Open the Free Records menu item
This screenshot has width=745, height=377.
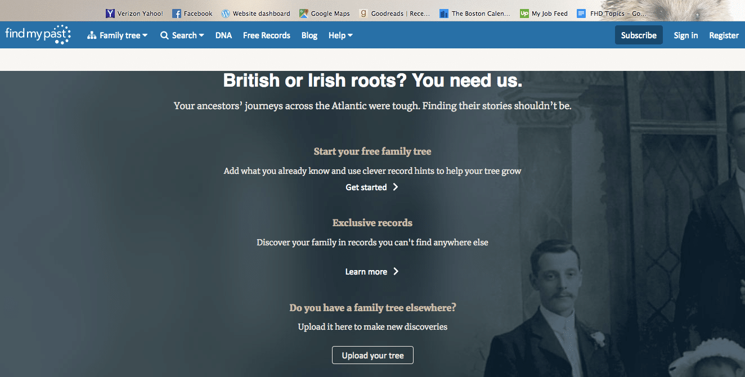point(267,35)
